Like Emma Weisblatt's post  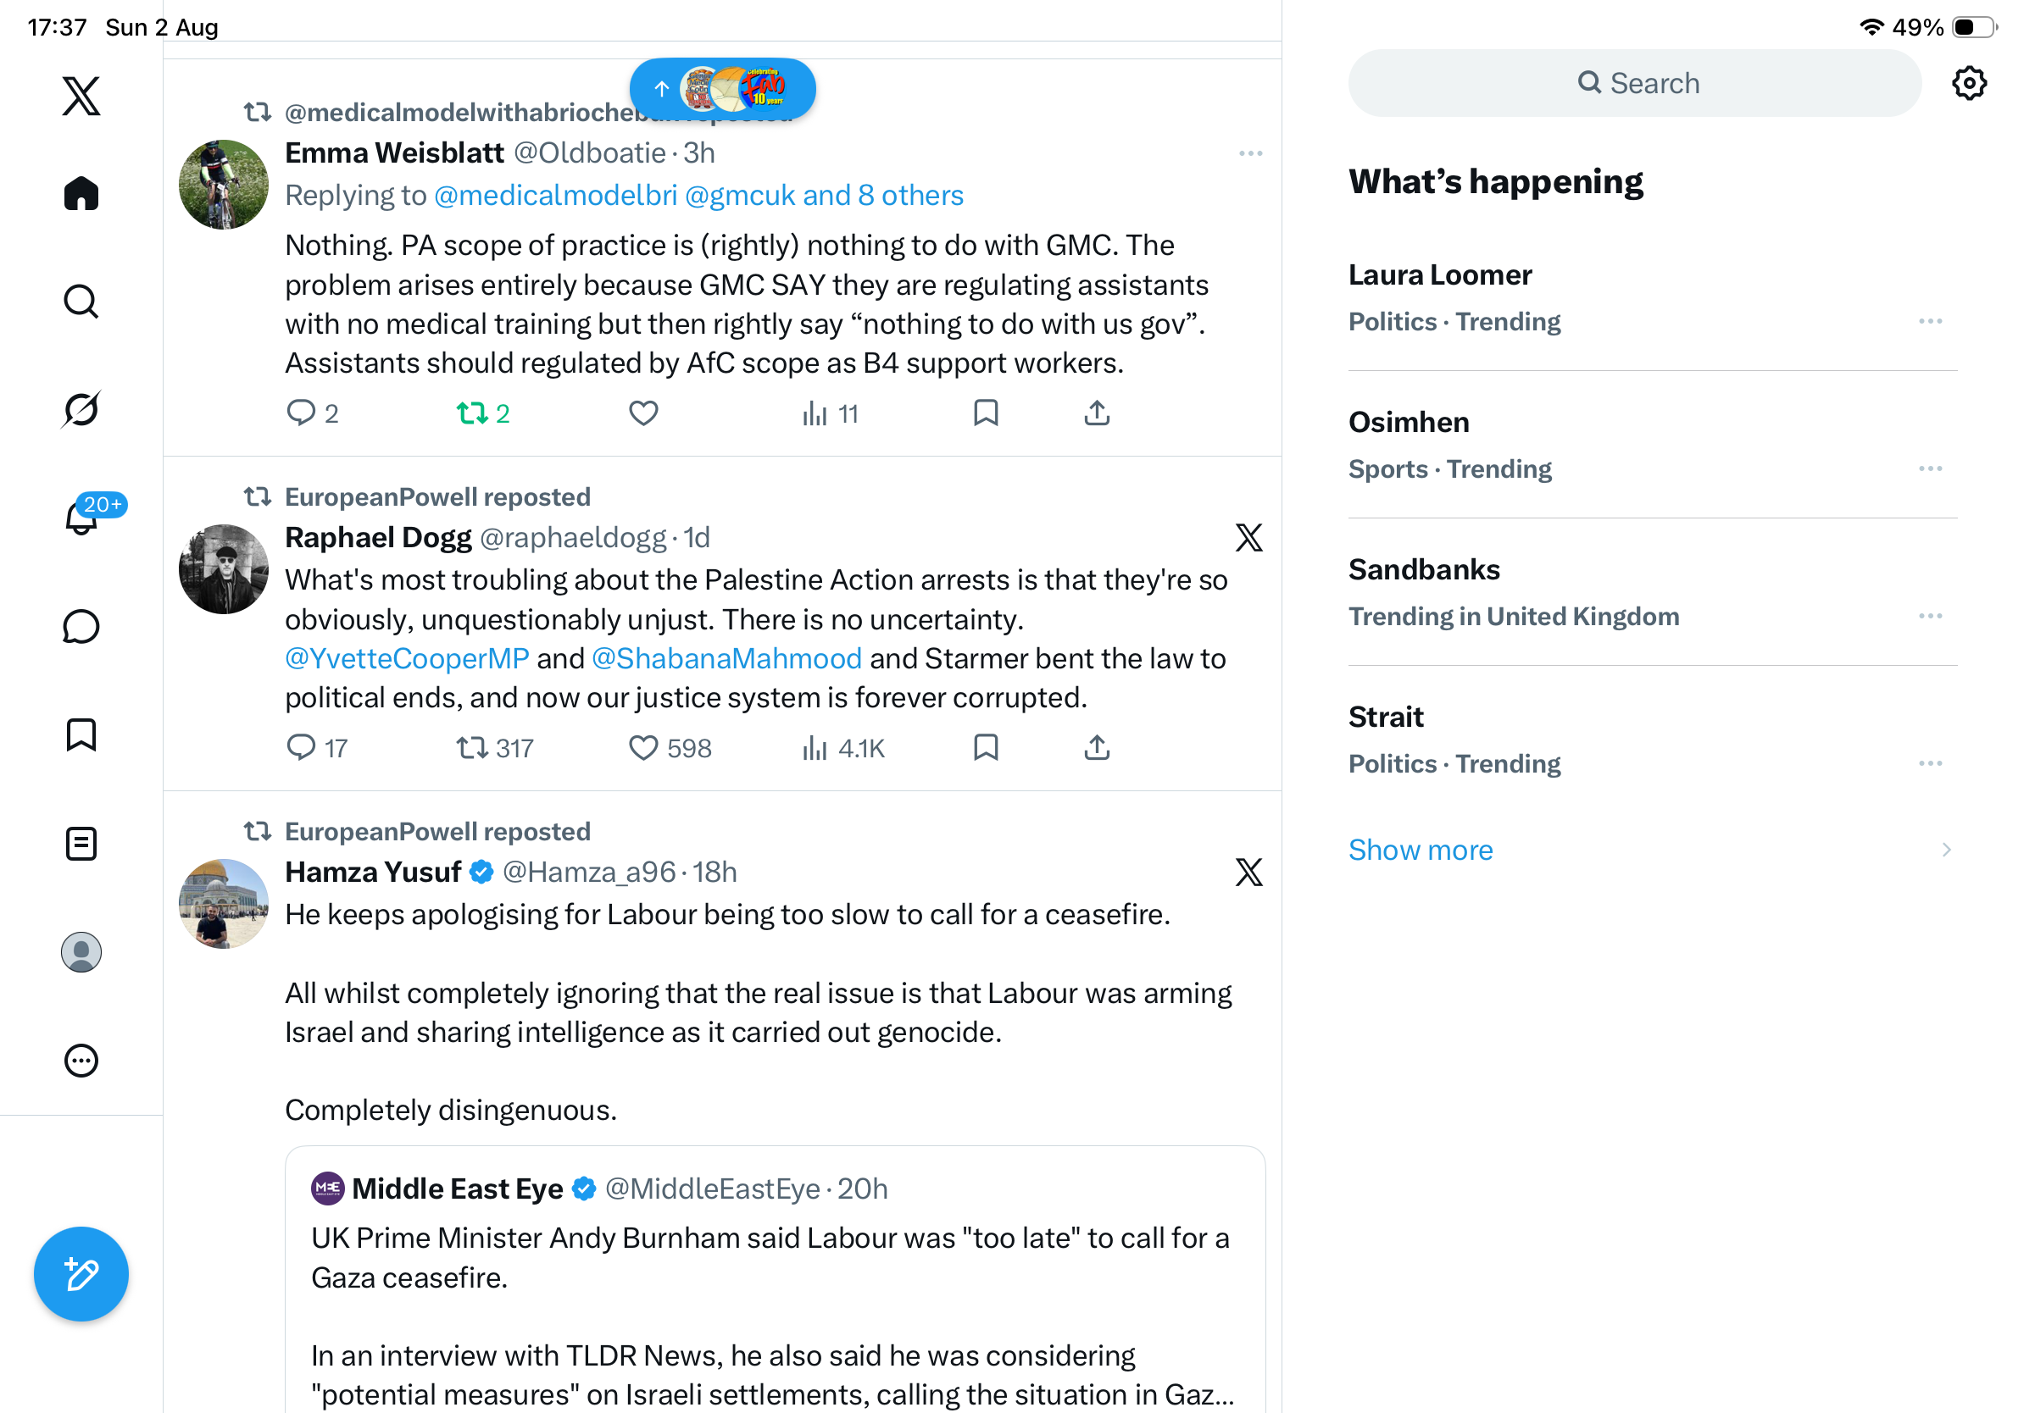point(643,413)
